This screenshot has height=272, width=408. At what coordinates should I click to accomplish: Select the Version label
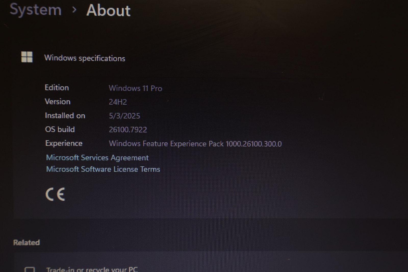point(57,102)
